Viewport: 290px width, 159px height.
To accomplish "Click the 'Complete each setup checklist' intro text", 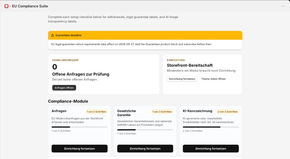I will click(x=113, y=19).
